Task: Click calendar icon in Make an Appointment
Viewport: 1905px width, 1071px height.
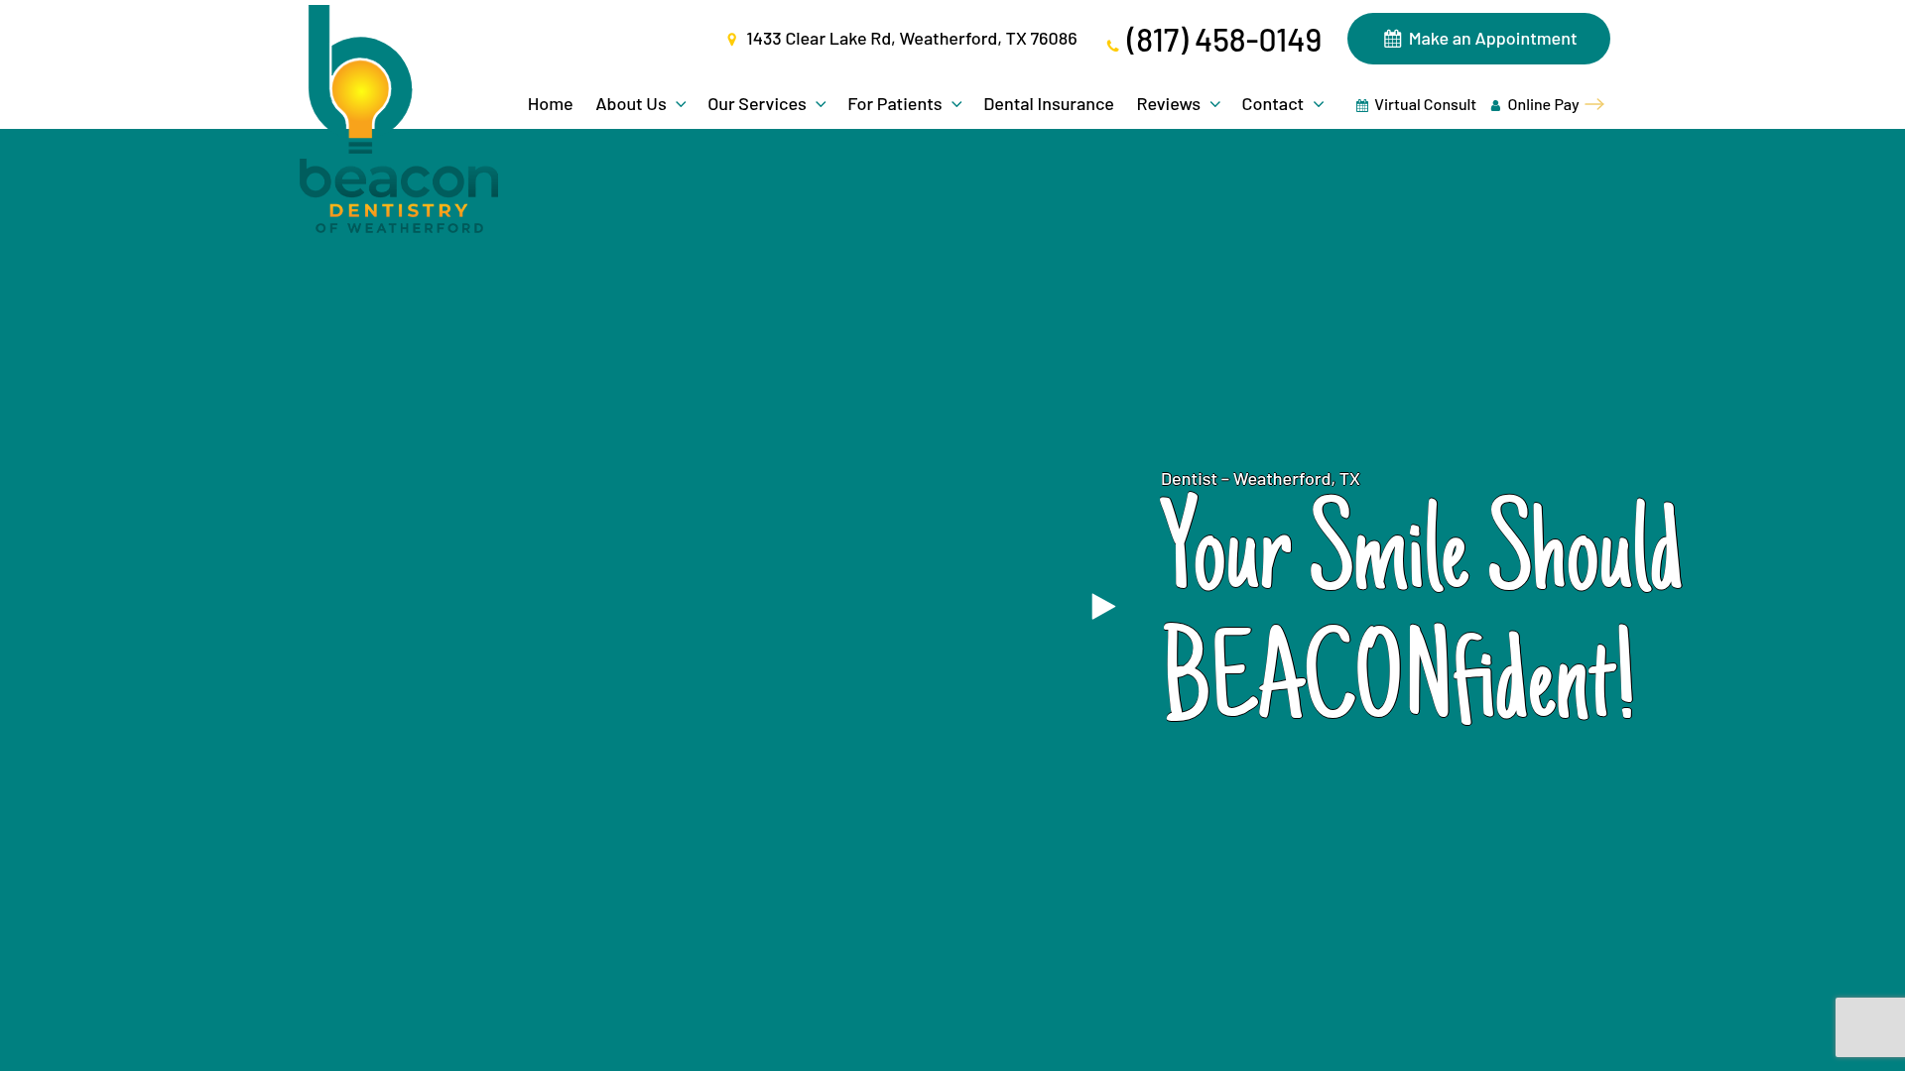Action: pyautogui.click(x=1392, y=39)
